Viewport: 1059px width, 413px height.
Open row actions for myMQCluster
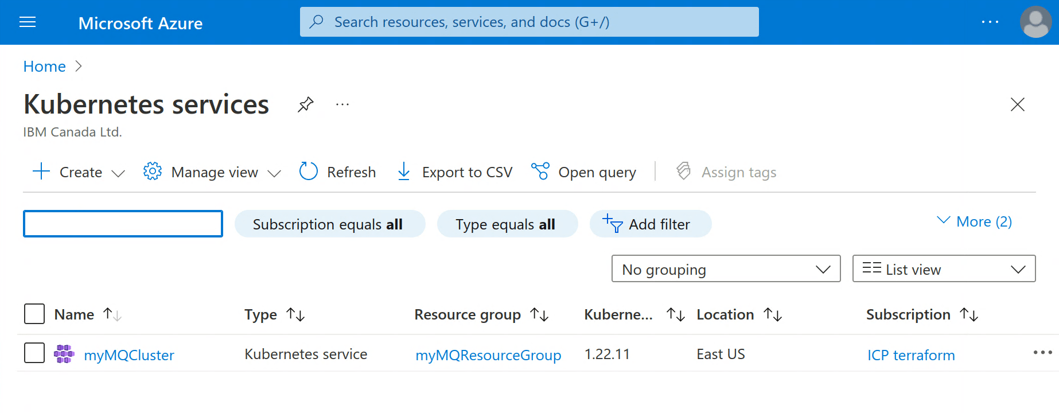coord(1042,352)
